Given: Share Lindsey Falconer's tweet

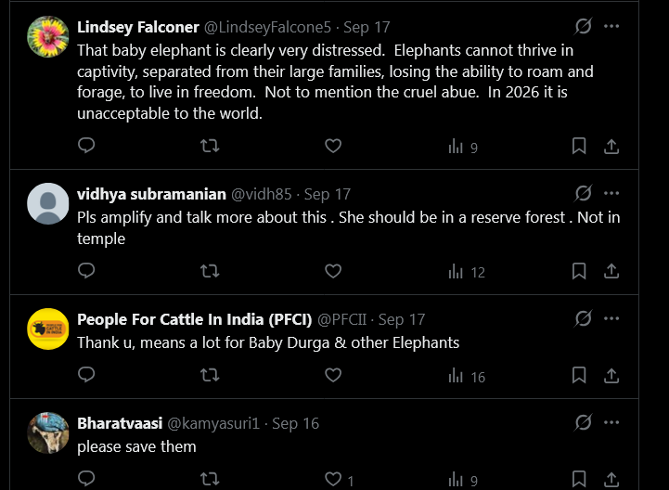Looking at the screenshot, I should click(x=611, y=146).
